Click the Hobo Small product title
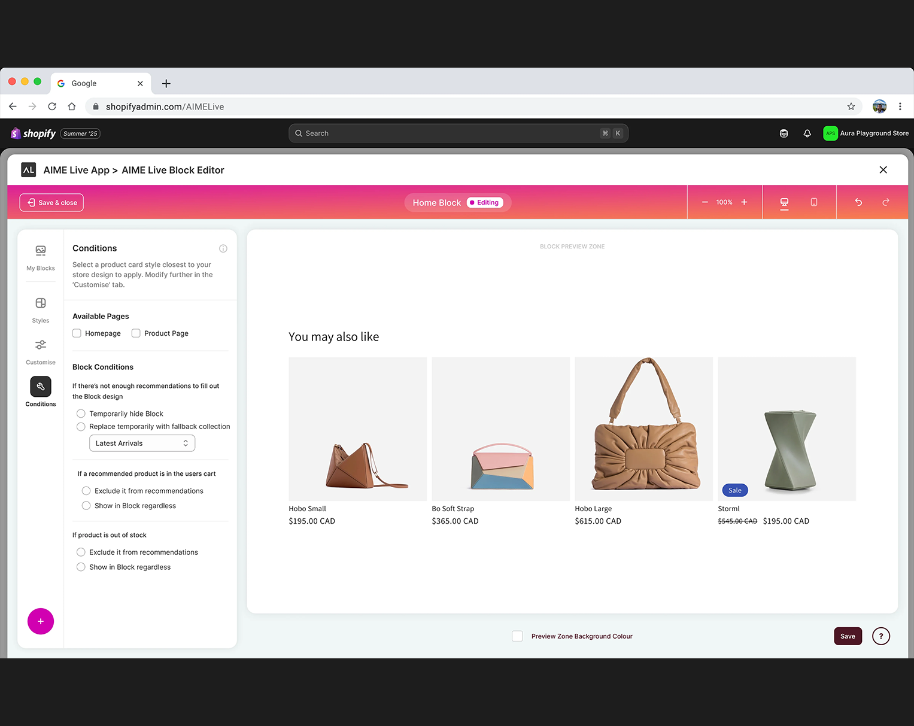 (308, 509)
